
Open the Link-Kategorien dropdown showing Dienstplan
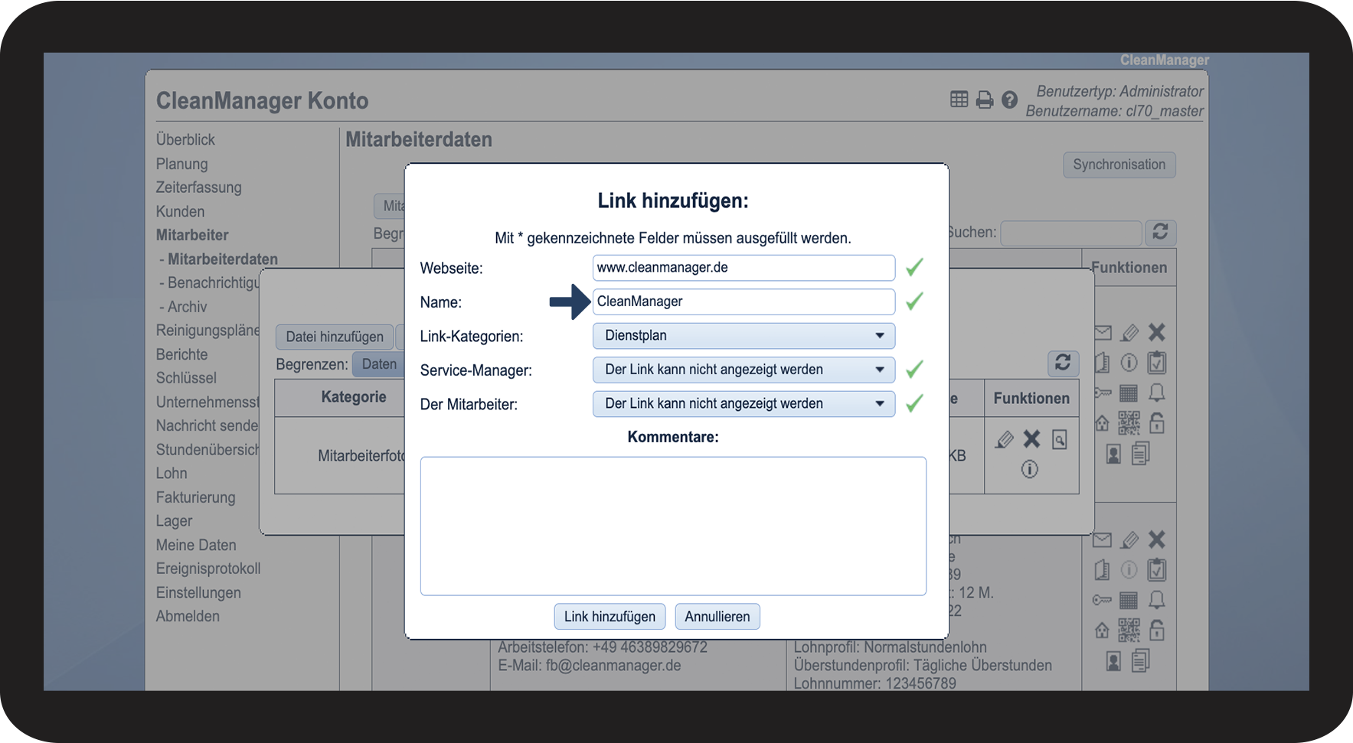tap(743, 336)
